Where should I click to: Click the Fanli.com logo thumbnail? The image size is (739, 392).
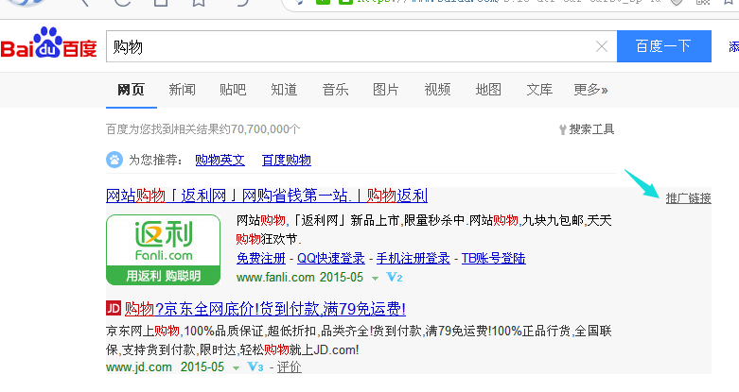(163, 250)
